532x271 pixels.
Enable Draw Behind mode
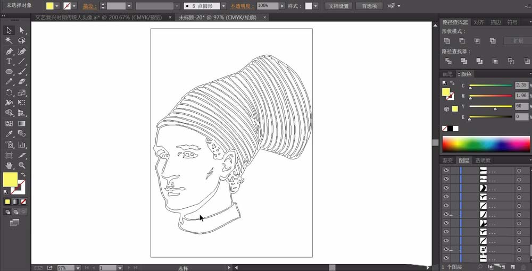pos(15,212)
